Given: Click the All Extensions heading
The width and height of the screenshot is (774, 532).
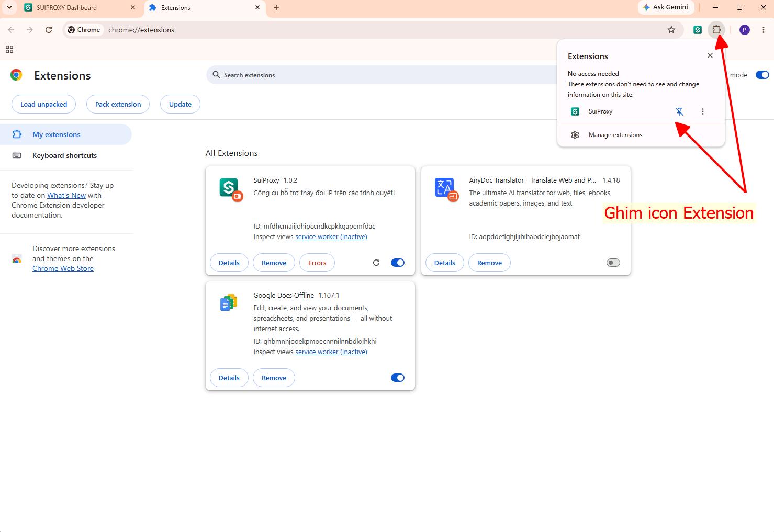Looking at the screenshot, I should tap(231, 153).
